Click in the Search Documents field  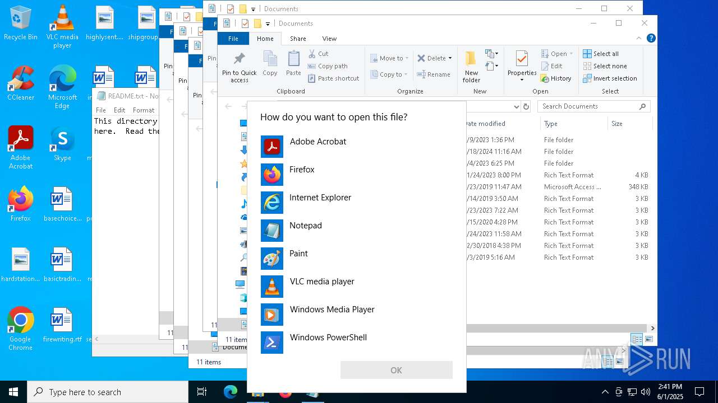pos(595,106)
